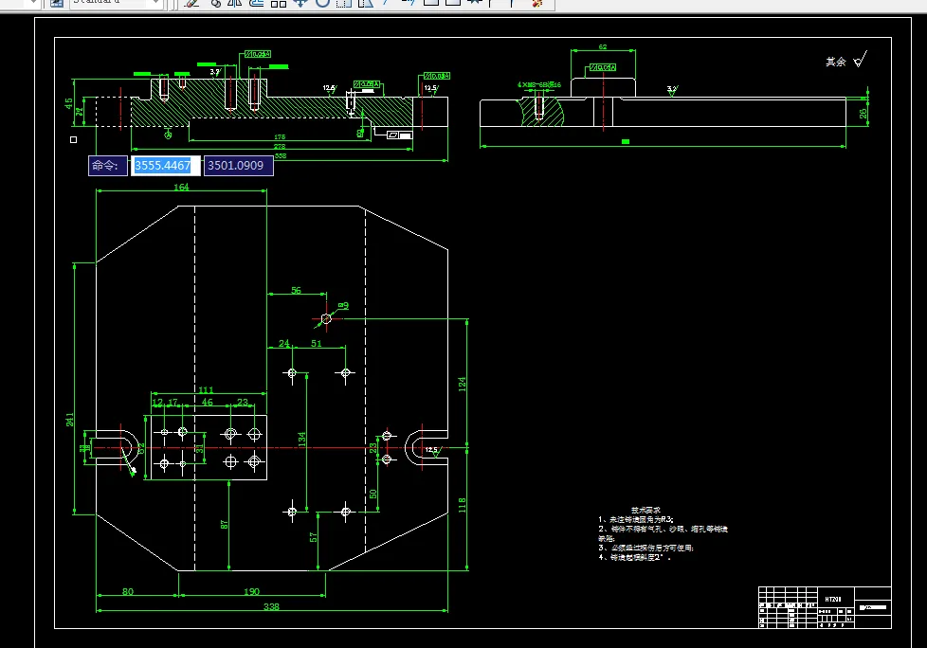Select the HT200 material text in title block

point(833,599)
